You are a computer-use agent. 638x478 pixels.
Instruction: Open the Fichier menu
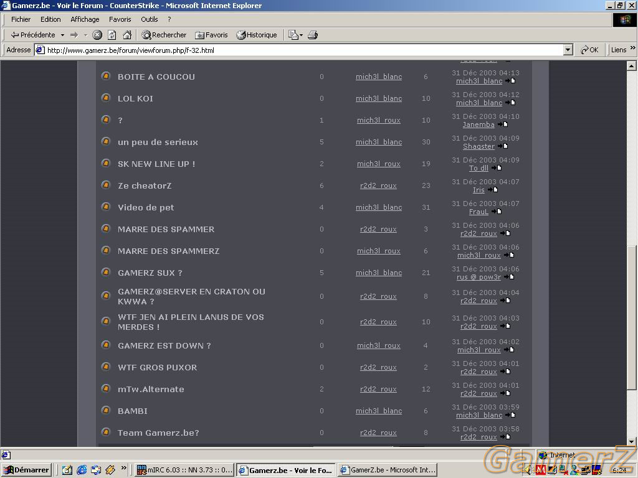tap(21, 19)
